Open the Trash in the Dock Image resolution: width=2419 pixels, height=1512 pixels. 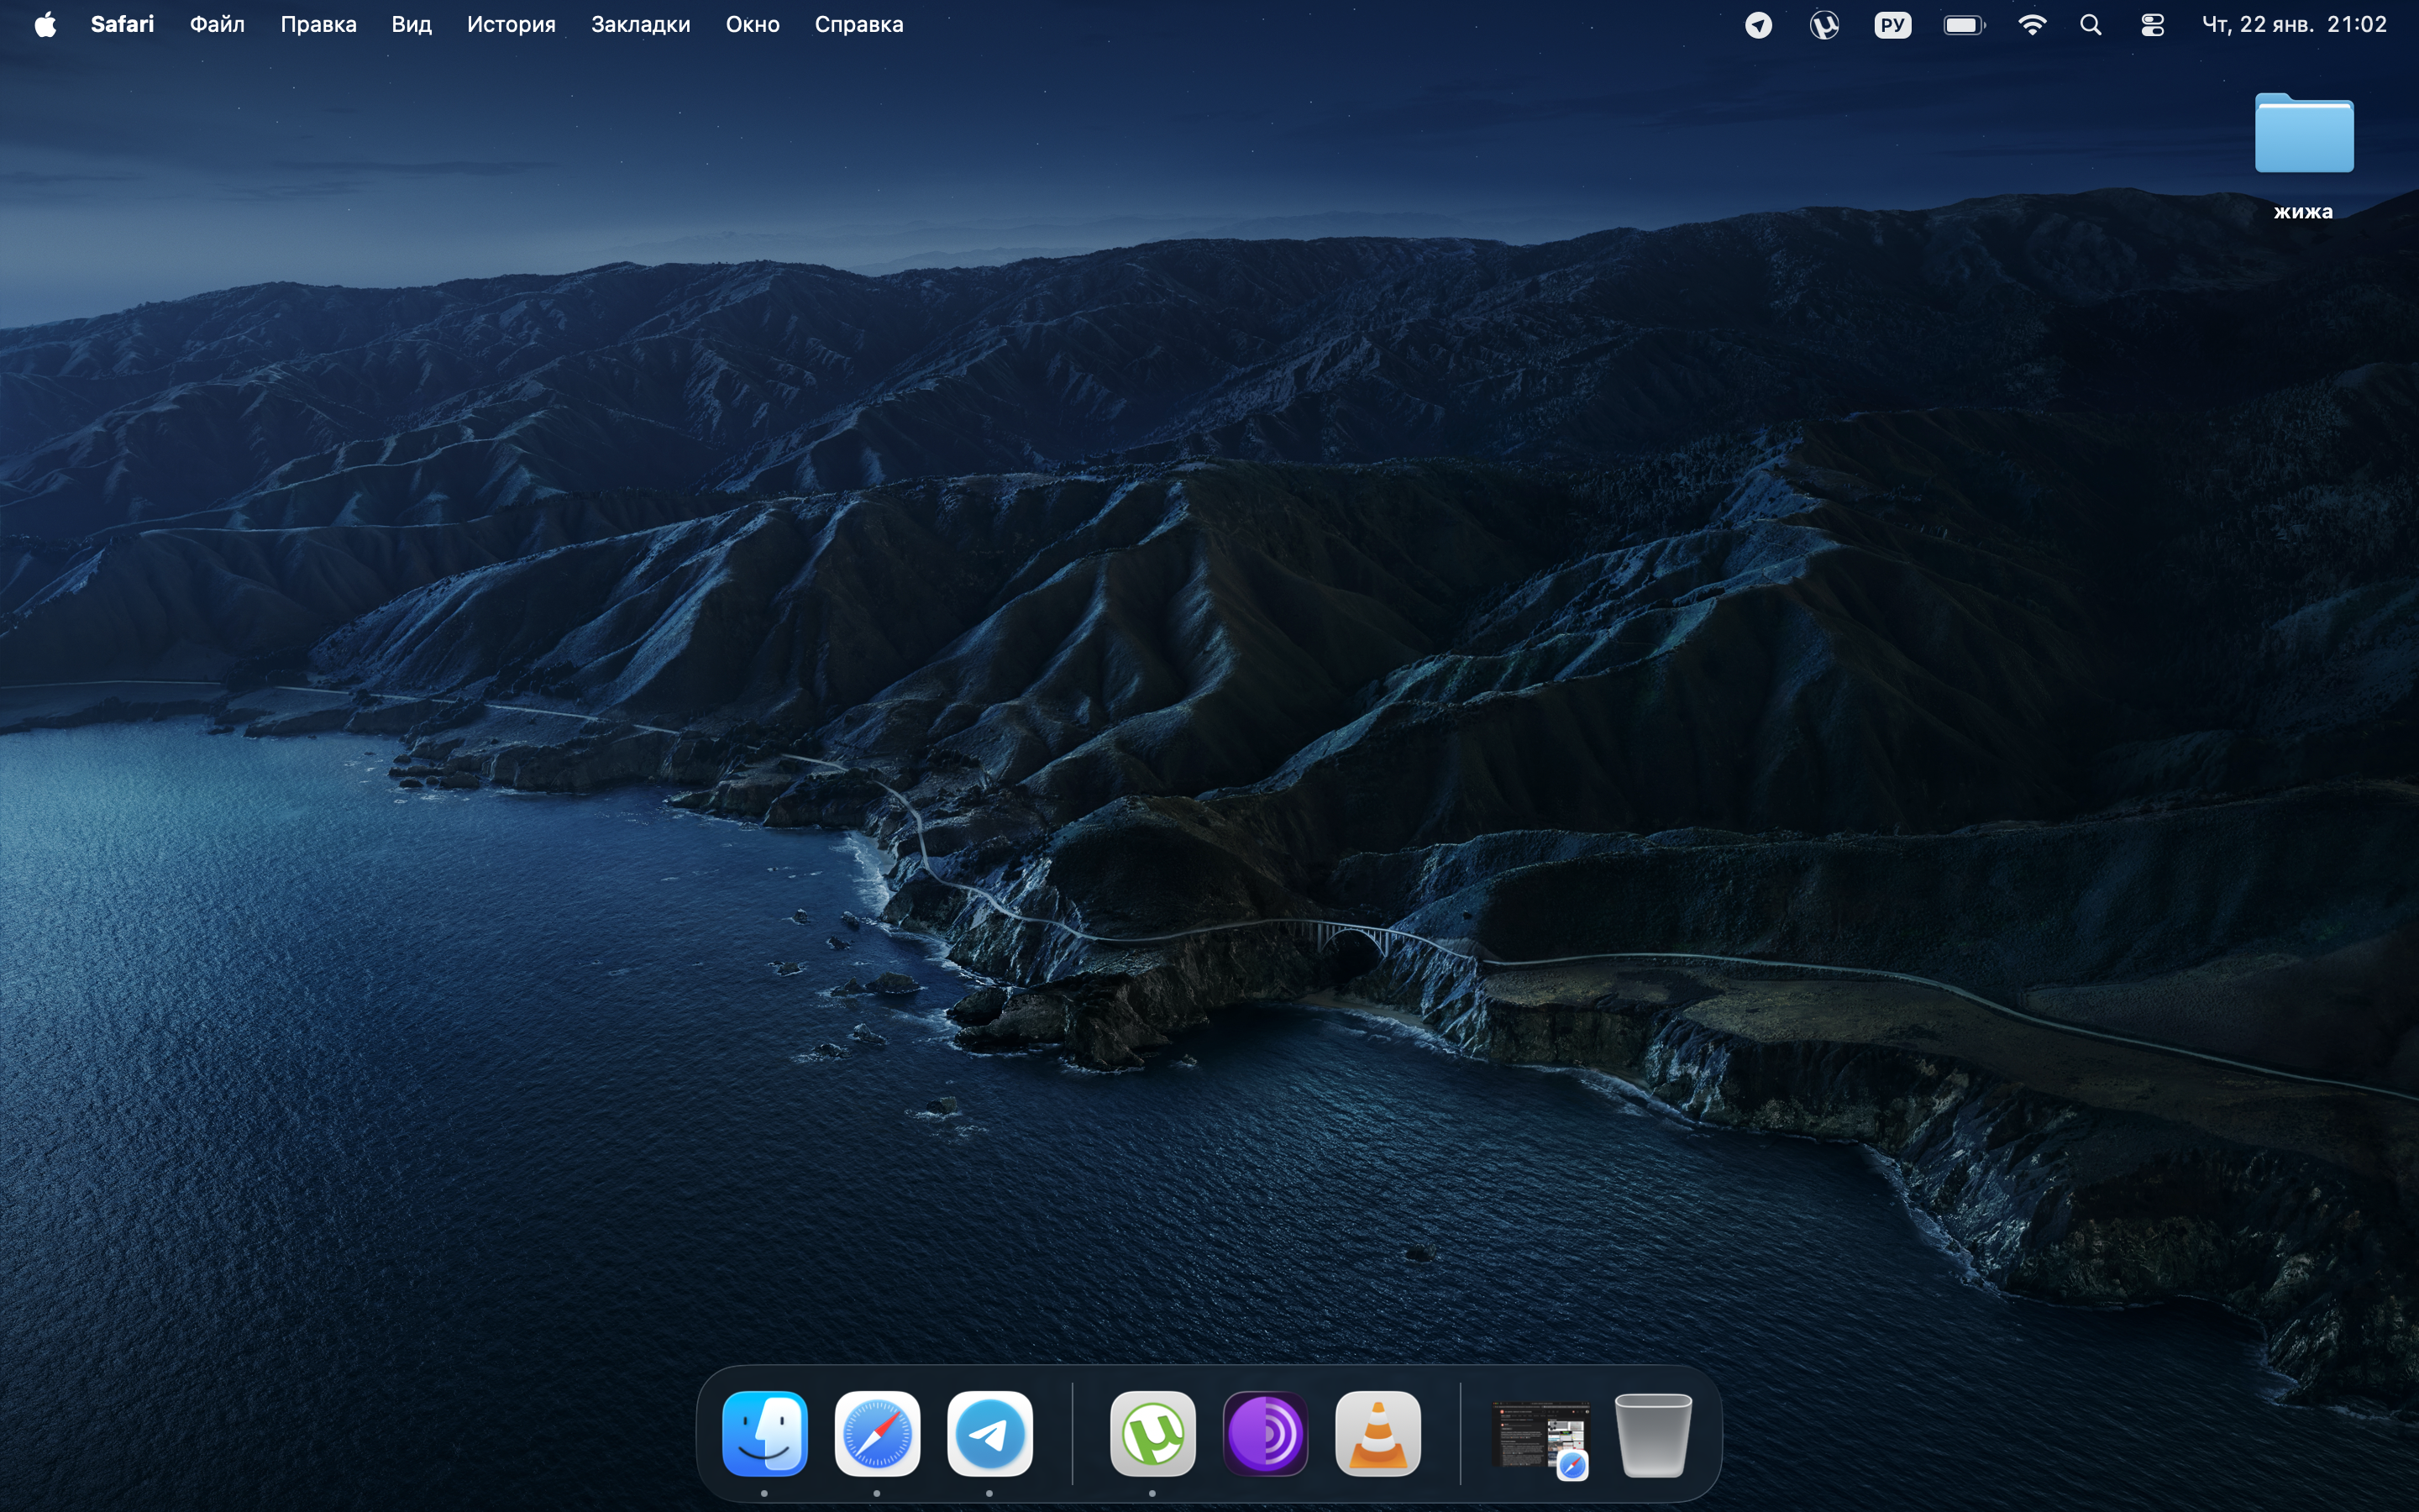(x=1652, y=1435)
